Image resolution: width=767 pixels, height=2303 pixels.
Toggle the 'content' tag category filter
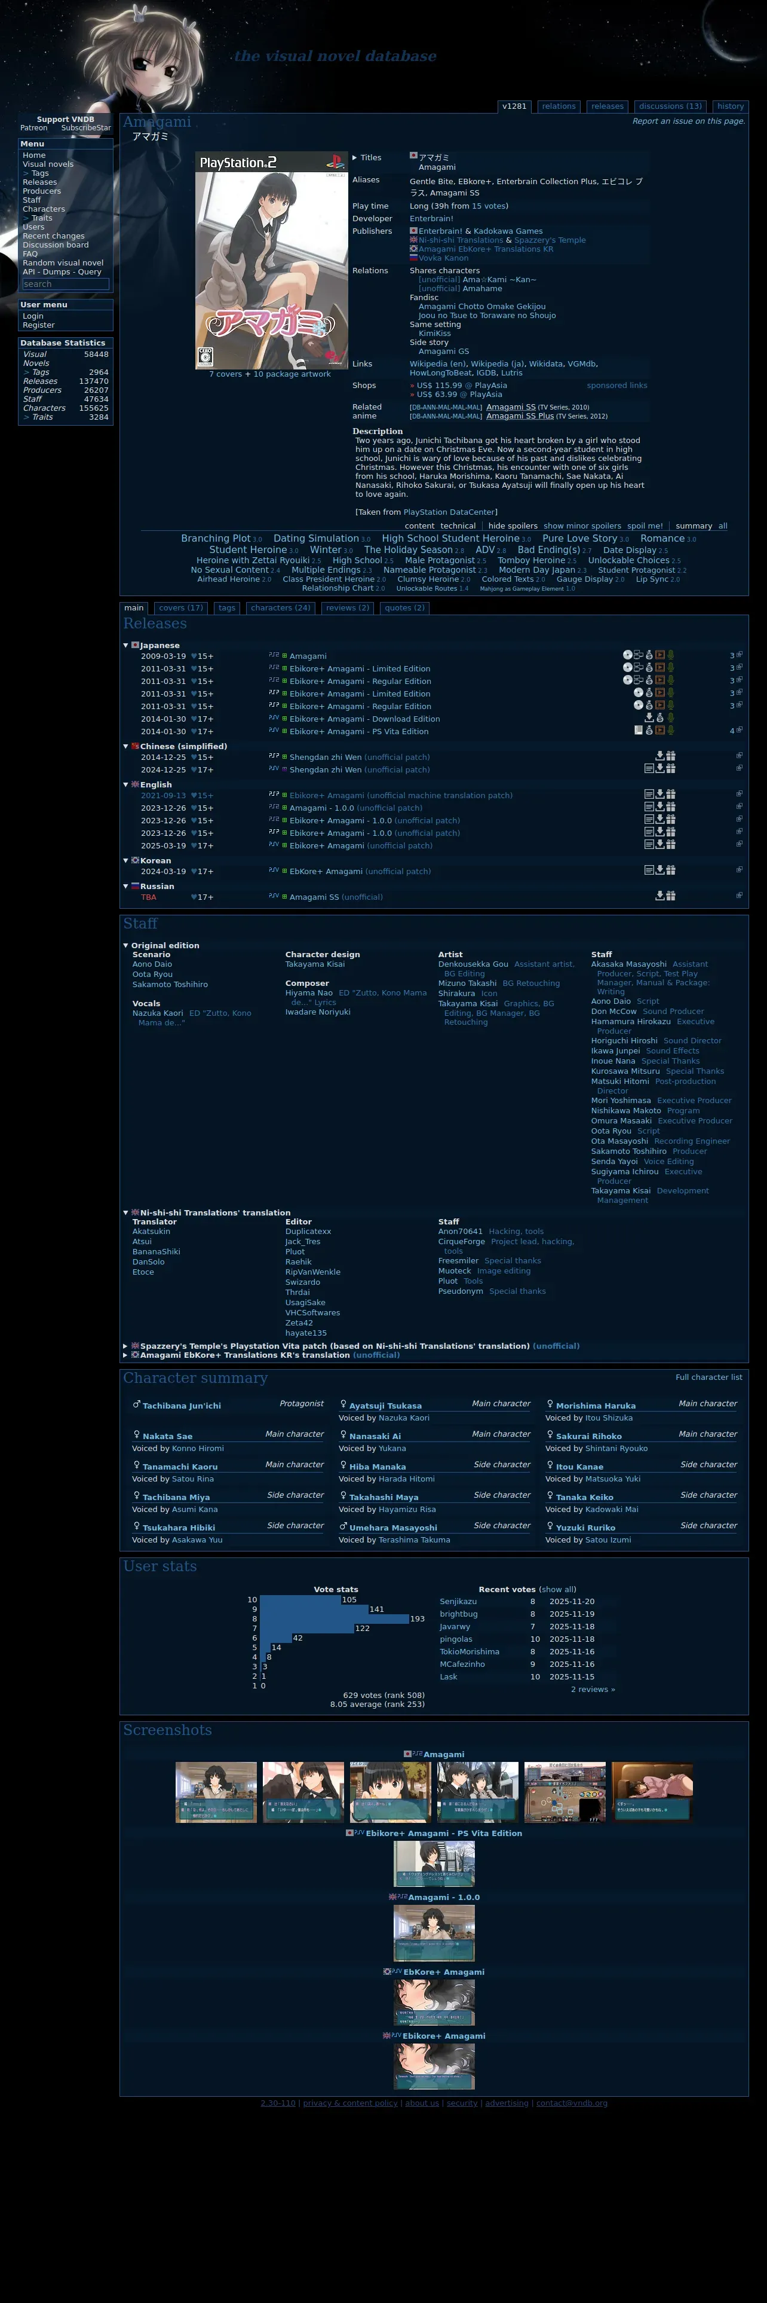[420, 526]
